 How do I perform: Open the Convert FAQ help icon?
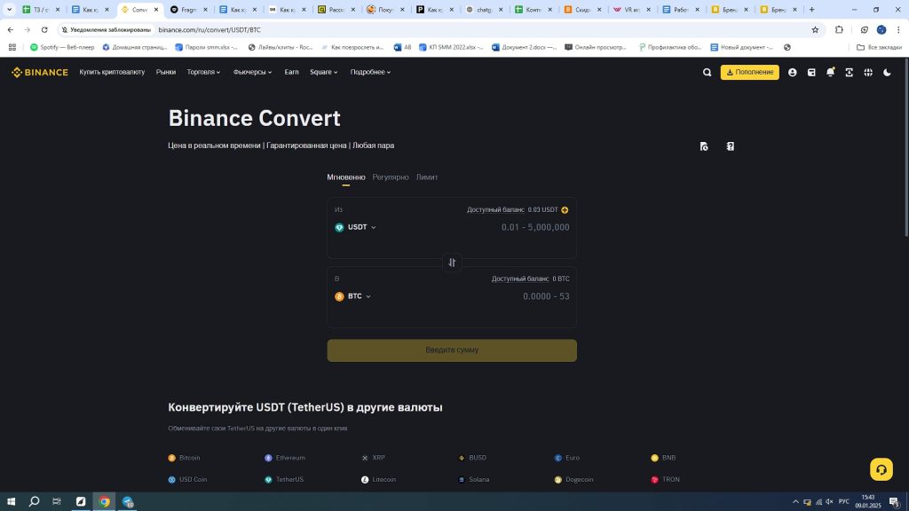point(731,146)
